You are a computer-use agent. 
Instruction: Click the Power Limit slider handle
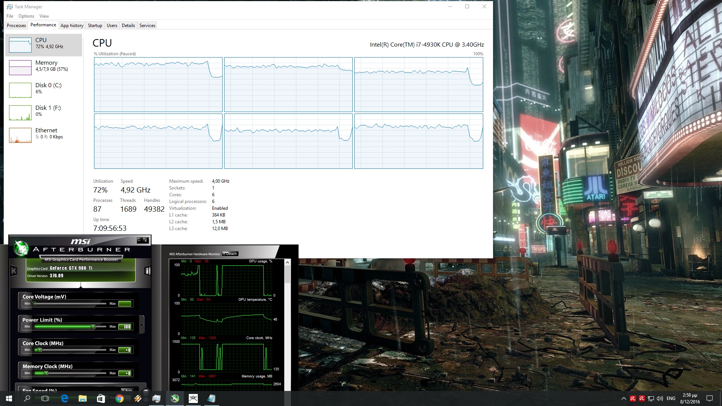(x=93, y=327)
